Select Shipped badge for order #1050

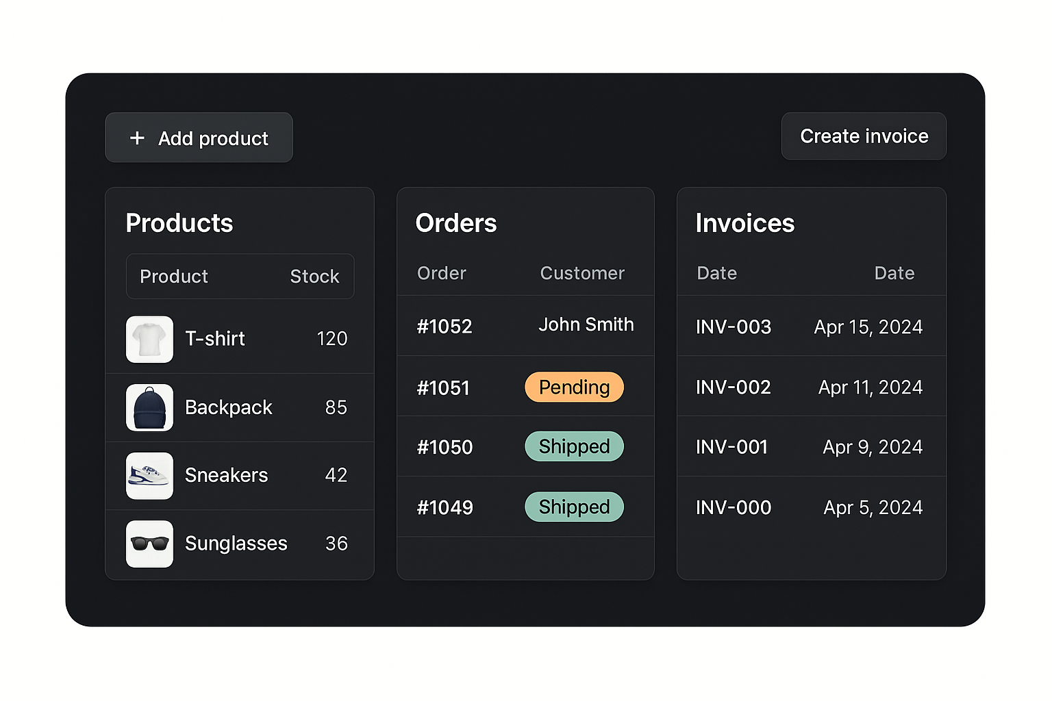pyautogui.click(x=574, y=446)
